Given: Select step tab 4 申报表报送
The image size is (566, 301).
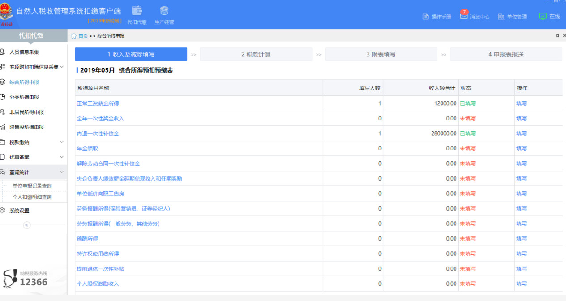Looking at the screenshot, I should (x=506, y=54).
